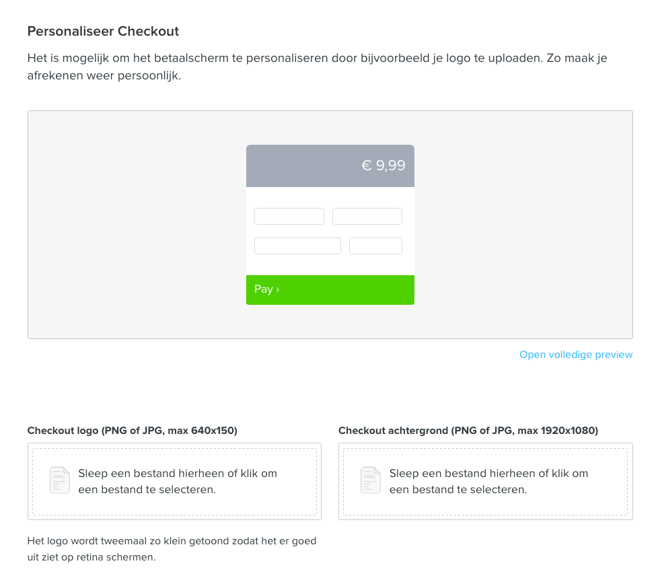662x584 pixels.
Task: Click the empty gray header bar of payment card
Action: click(300, 166)
